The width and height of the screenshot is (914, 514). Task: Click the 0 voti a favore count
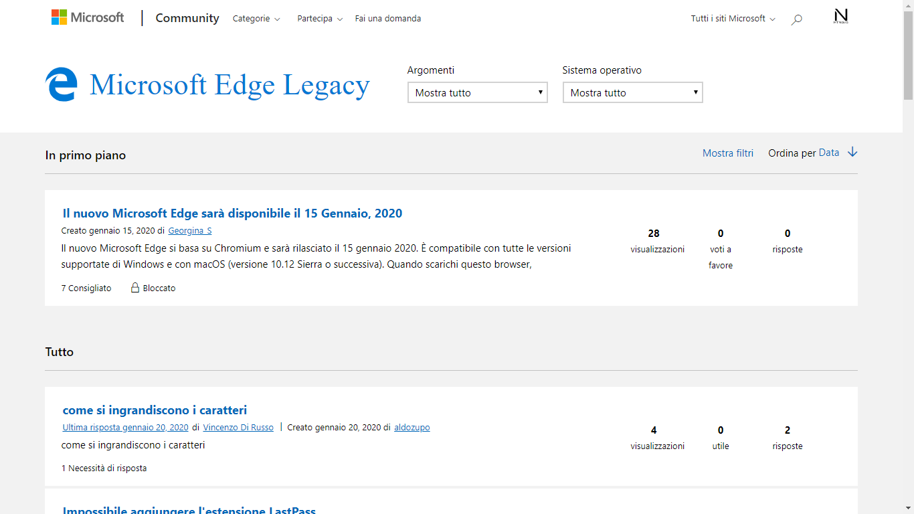[721, 249]
